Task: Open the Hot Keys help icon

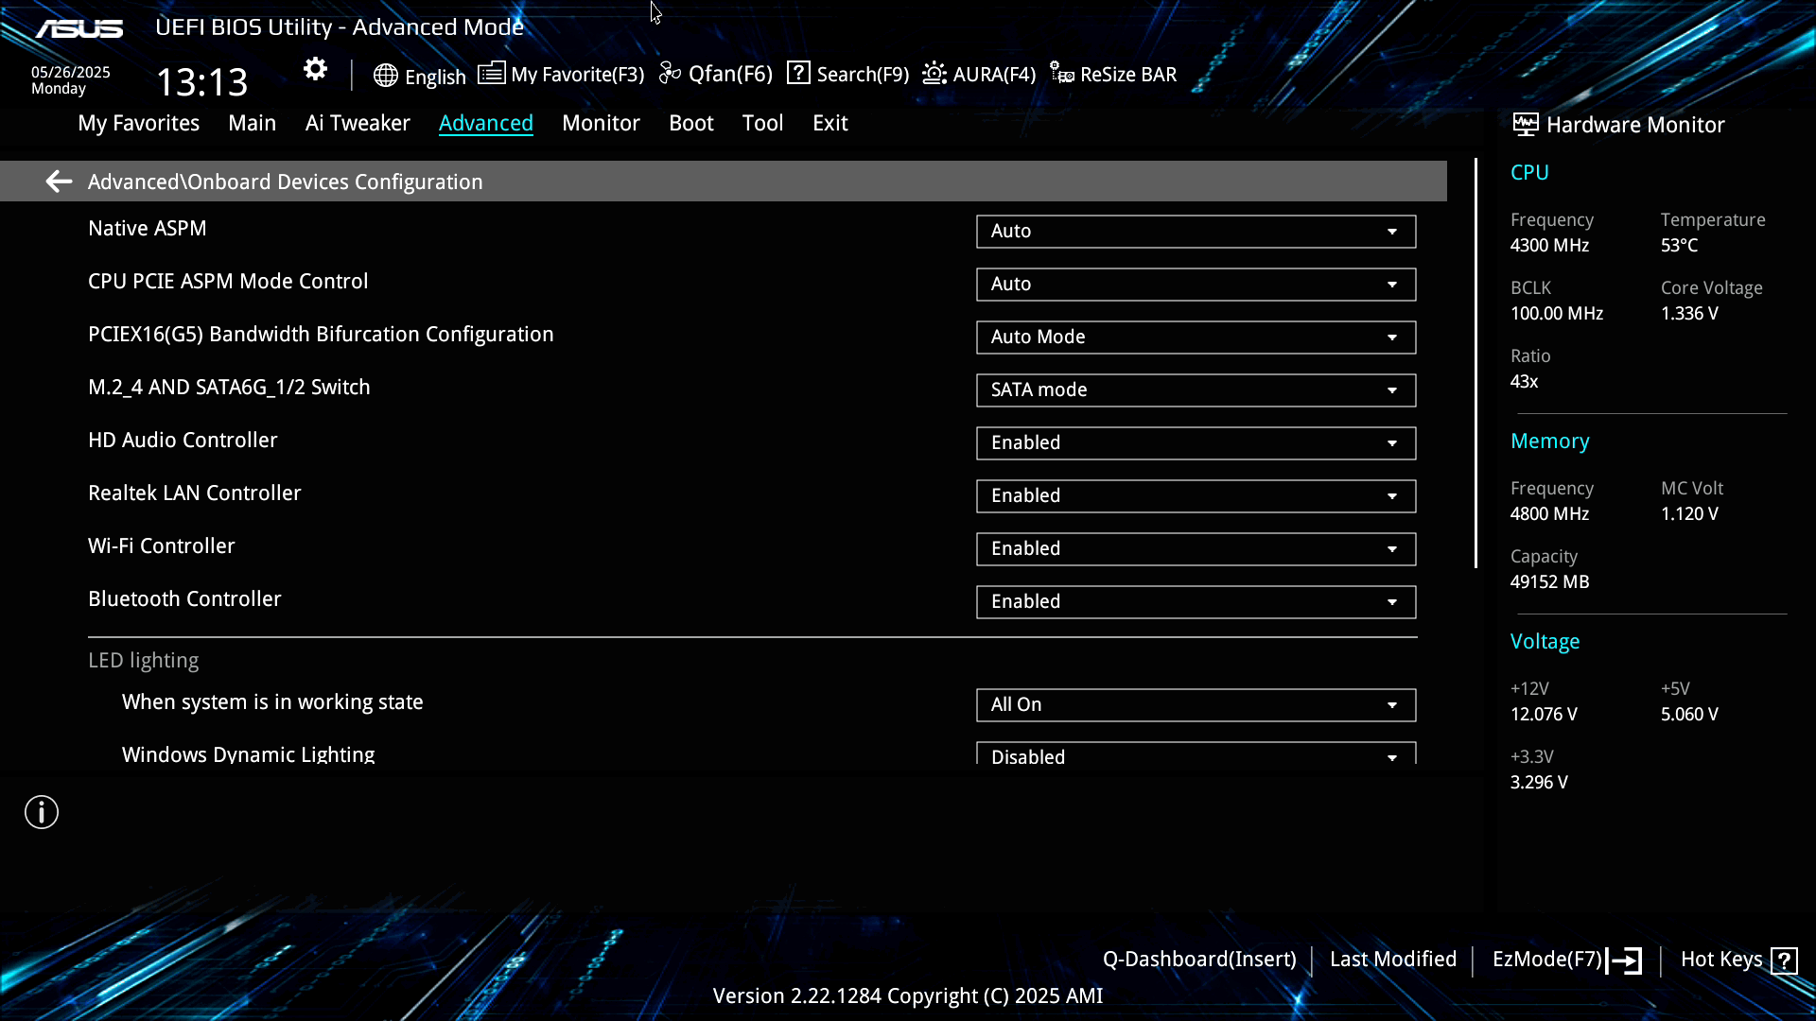Action: (1784, 960)
